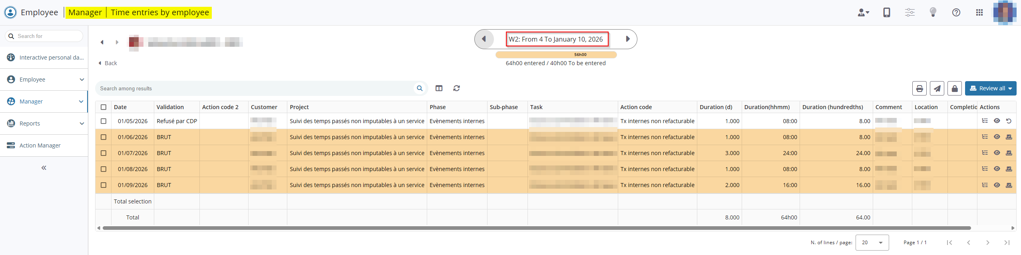Open the column chooser icon
The width and height of the screenshot is (1021, 255).
pyautogui.click(x=439, y=88)
